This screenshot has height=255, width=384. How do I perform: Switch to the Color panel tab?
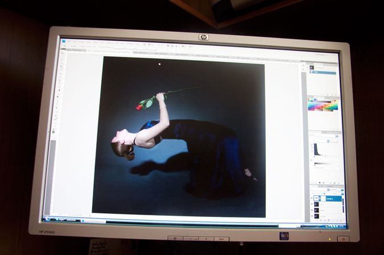[311, 98]
